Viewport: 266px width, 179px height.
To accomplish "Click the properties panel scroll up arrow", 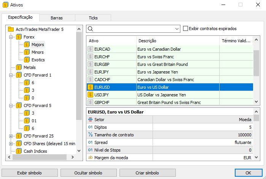I will (x=256, y=112).
